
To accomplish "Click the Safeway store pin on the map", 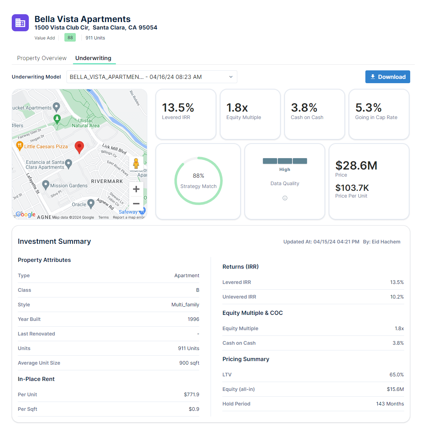I will pos(142,211).
